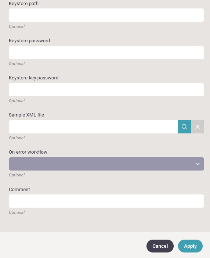210x258 pixels.
Task: Click the Optional hint beneath Comment field
Action: click(17, 212)
